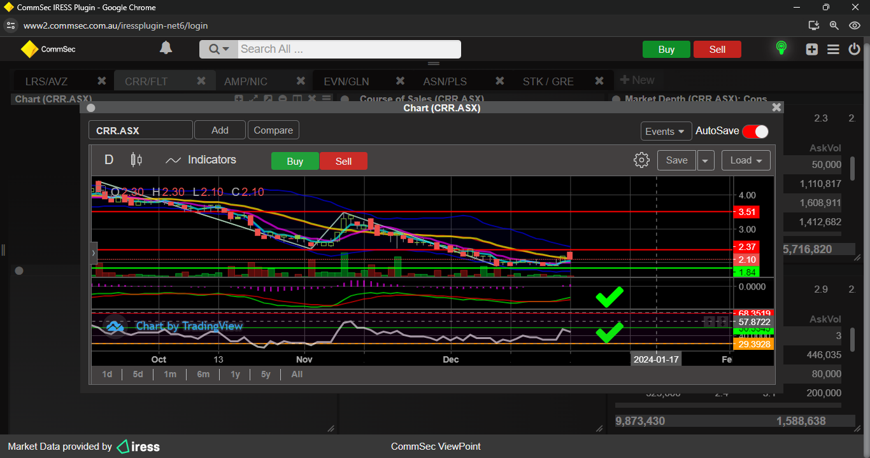The image size is (870, 458).
Task: Click the top bar Buy button
Action: pos(666,50)
